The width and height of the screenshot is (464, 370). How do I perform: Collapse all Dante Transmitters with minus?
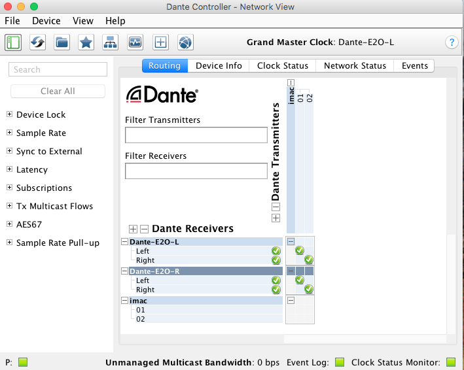276,207
